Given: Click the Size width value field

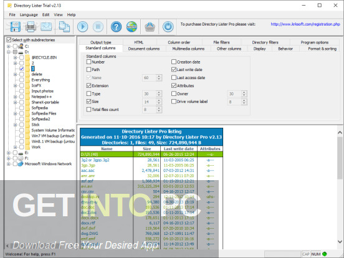Looking at the screenshot, I should 149,102.
